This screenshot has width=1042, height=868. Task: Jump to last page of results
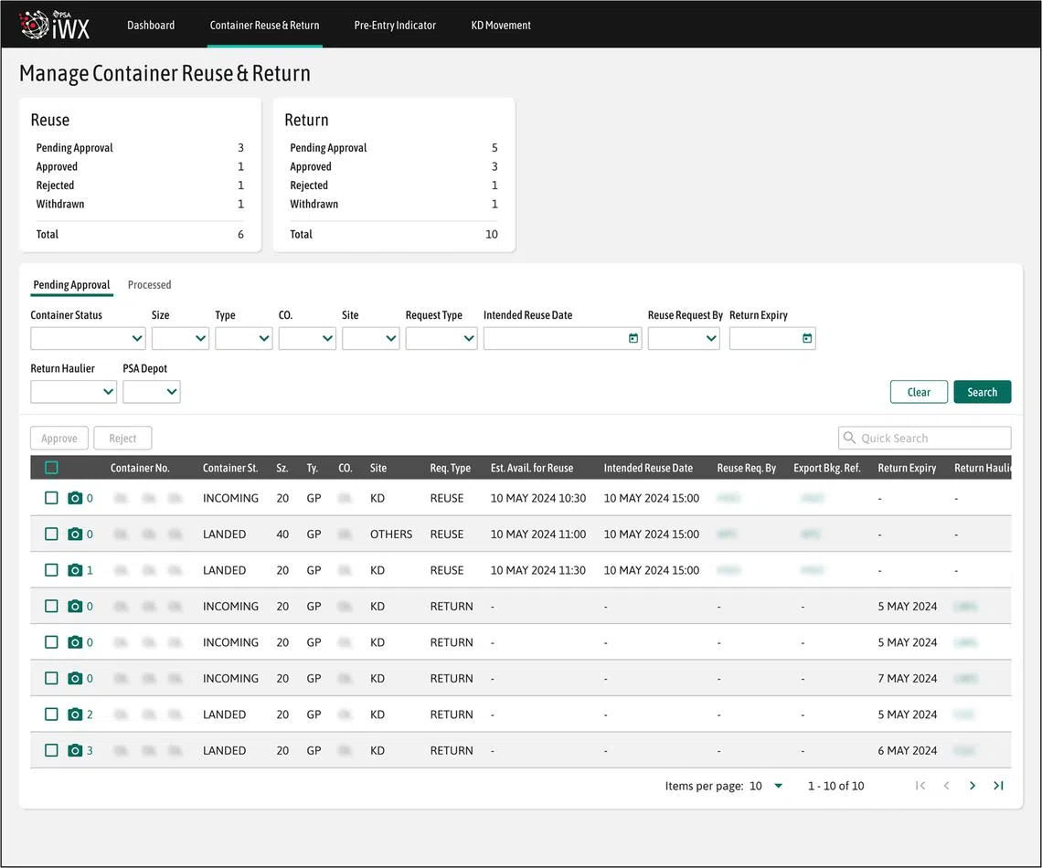click(998, 786)
